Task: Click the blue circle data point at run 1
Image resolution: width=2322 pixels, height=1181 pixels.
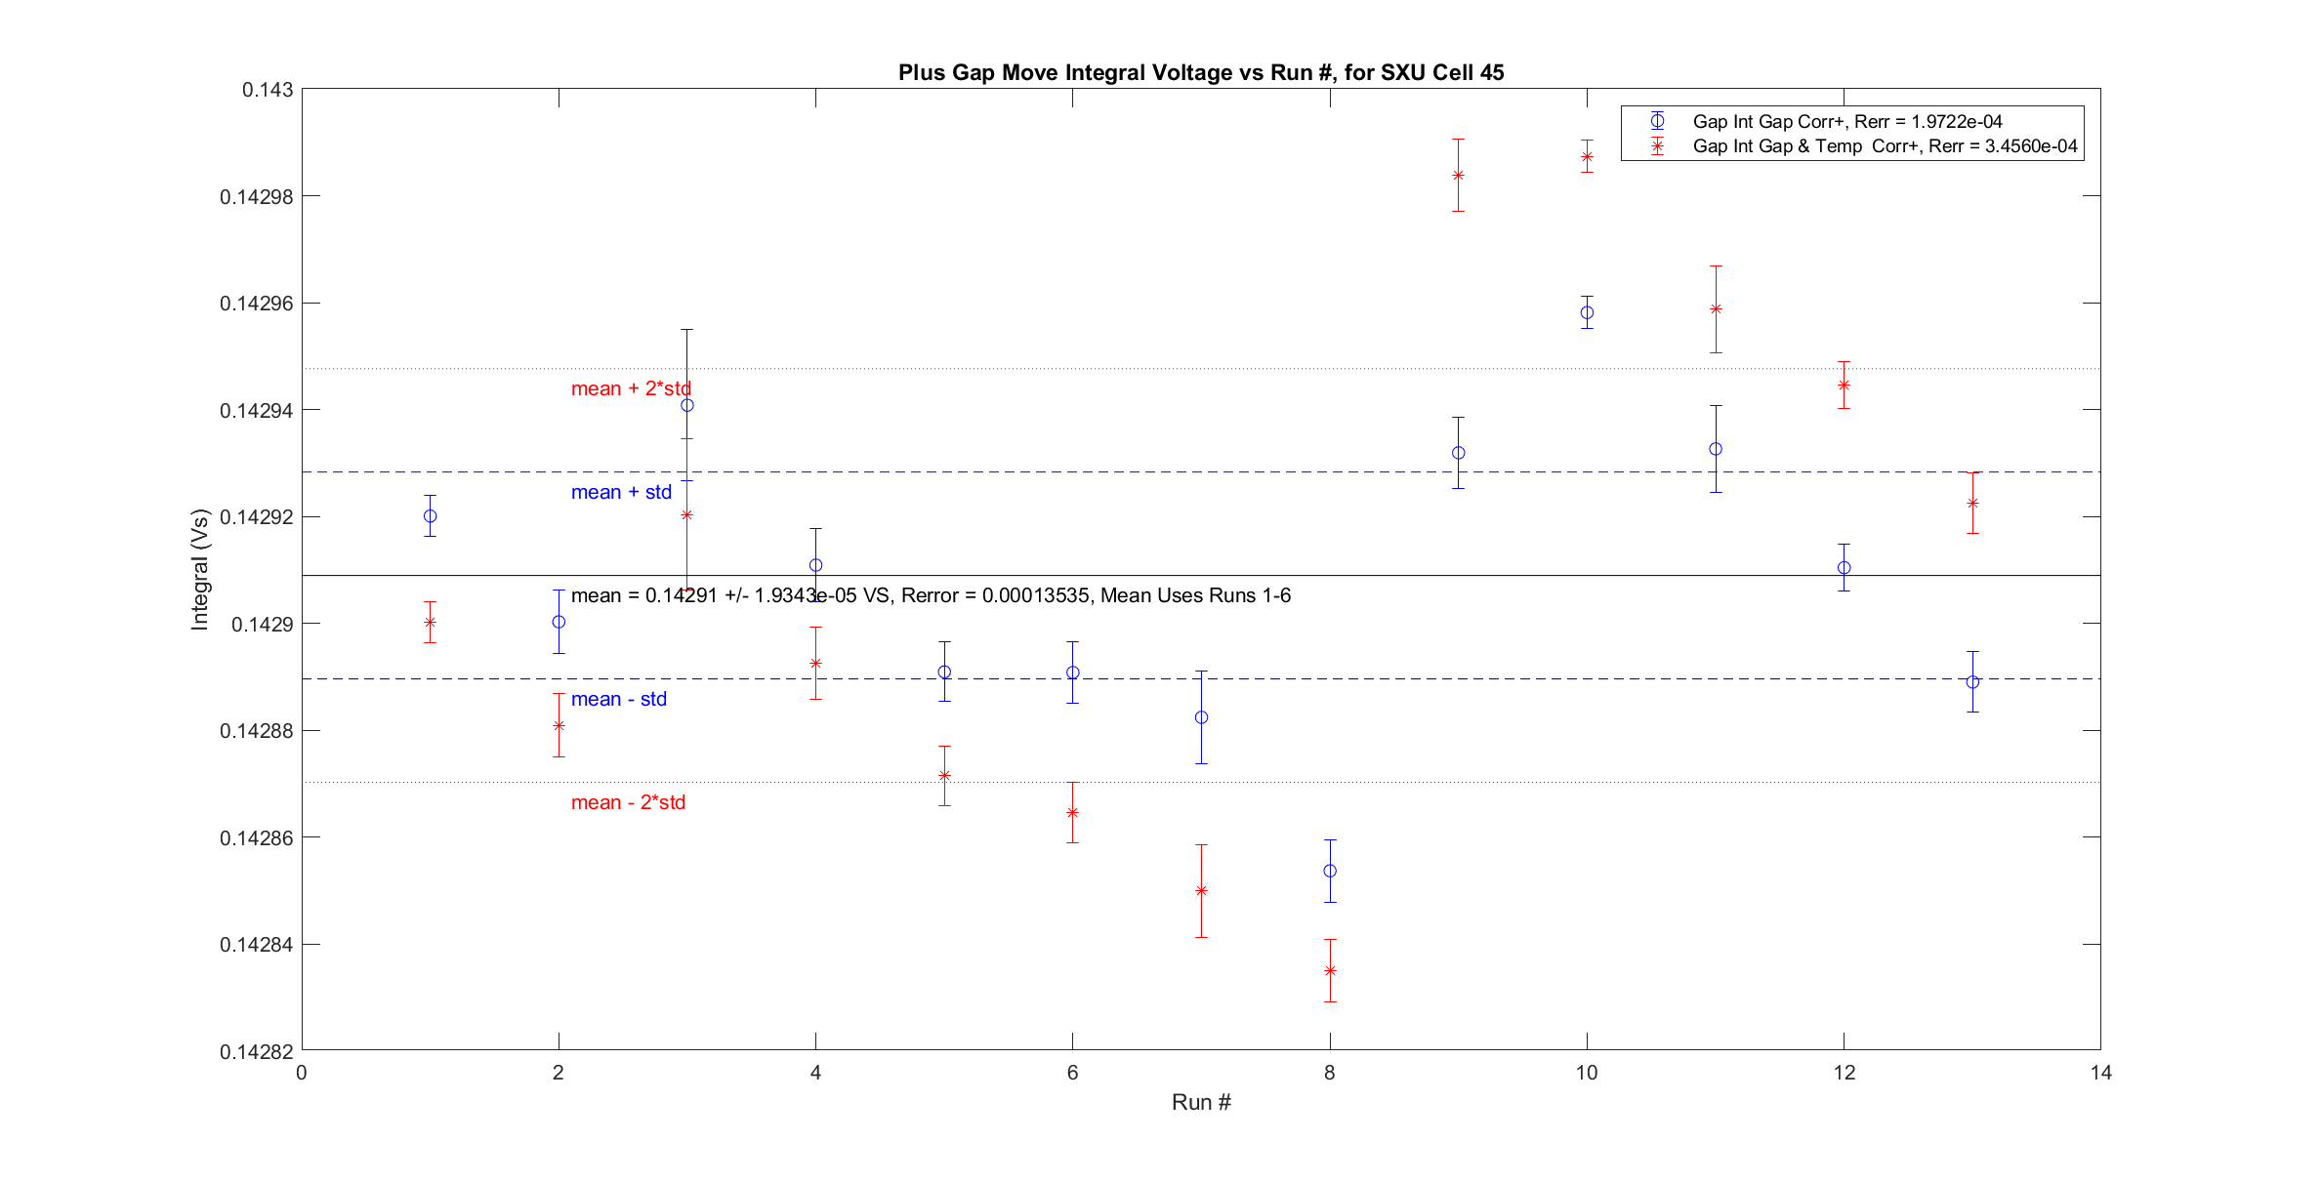Action: [430, 516]
